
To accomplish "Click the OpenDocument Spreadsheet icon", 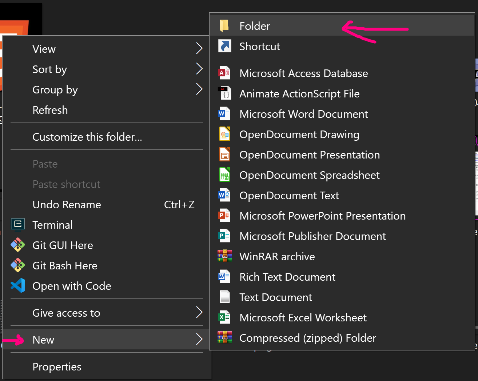I will [x=224, y=175].
